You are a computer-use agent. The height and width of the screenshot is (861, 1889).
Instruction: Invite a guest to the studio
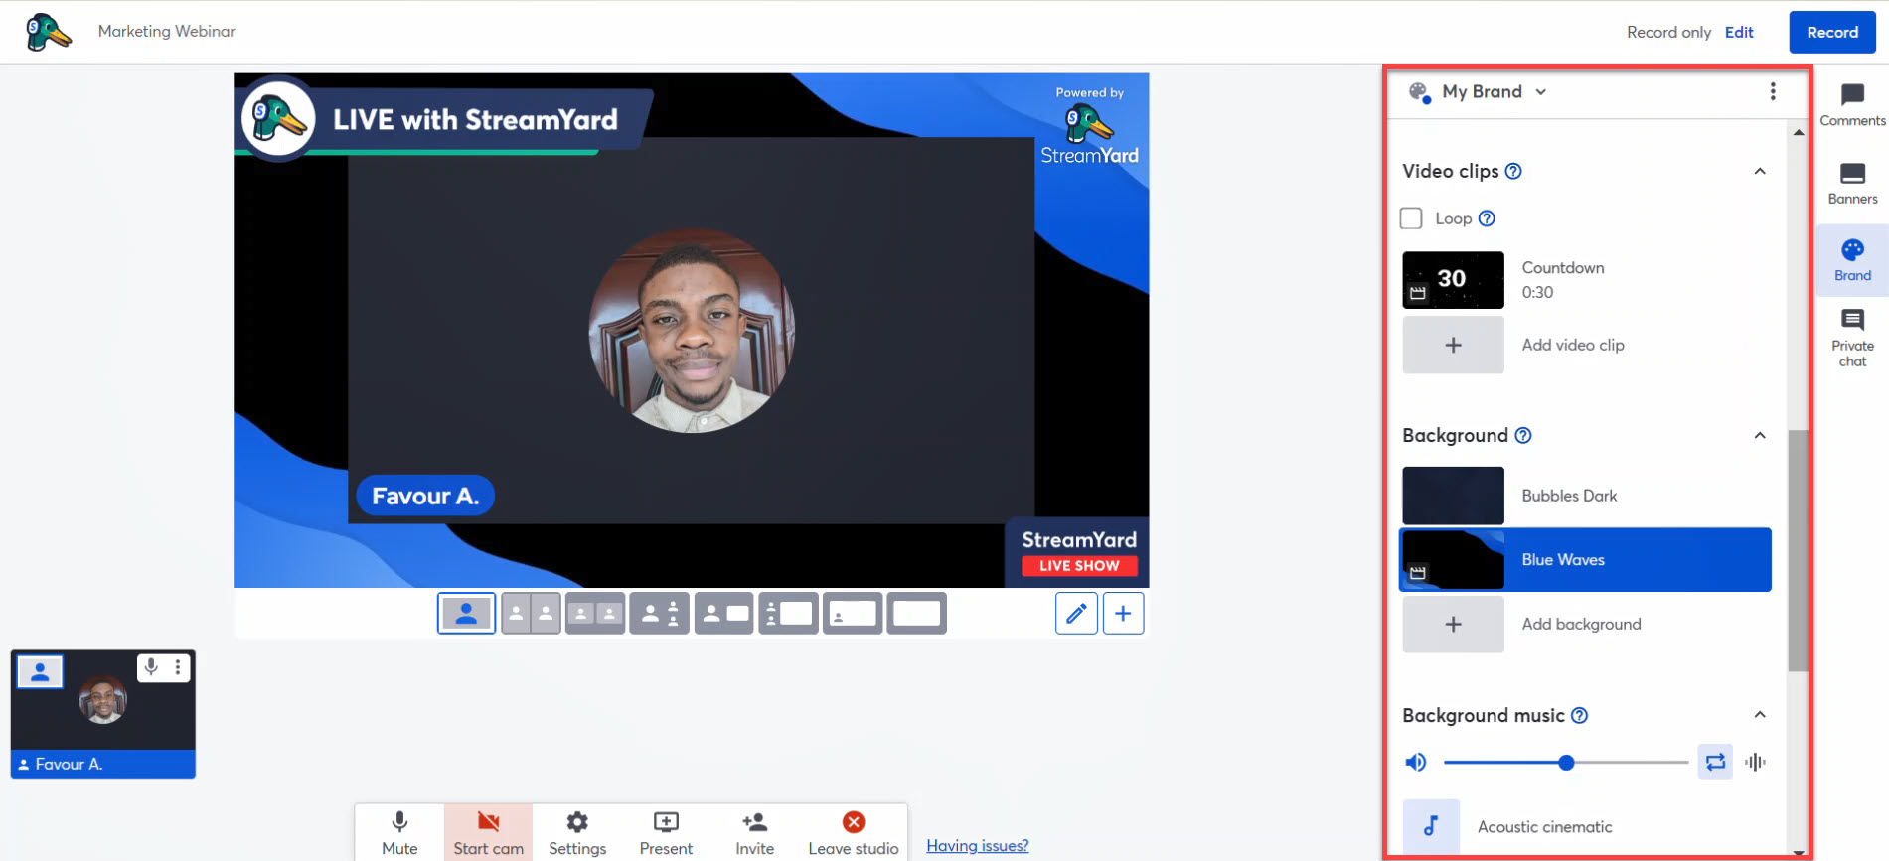coord(754,832)
